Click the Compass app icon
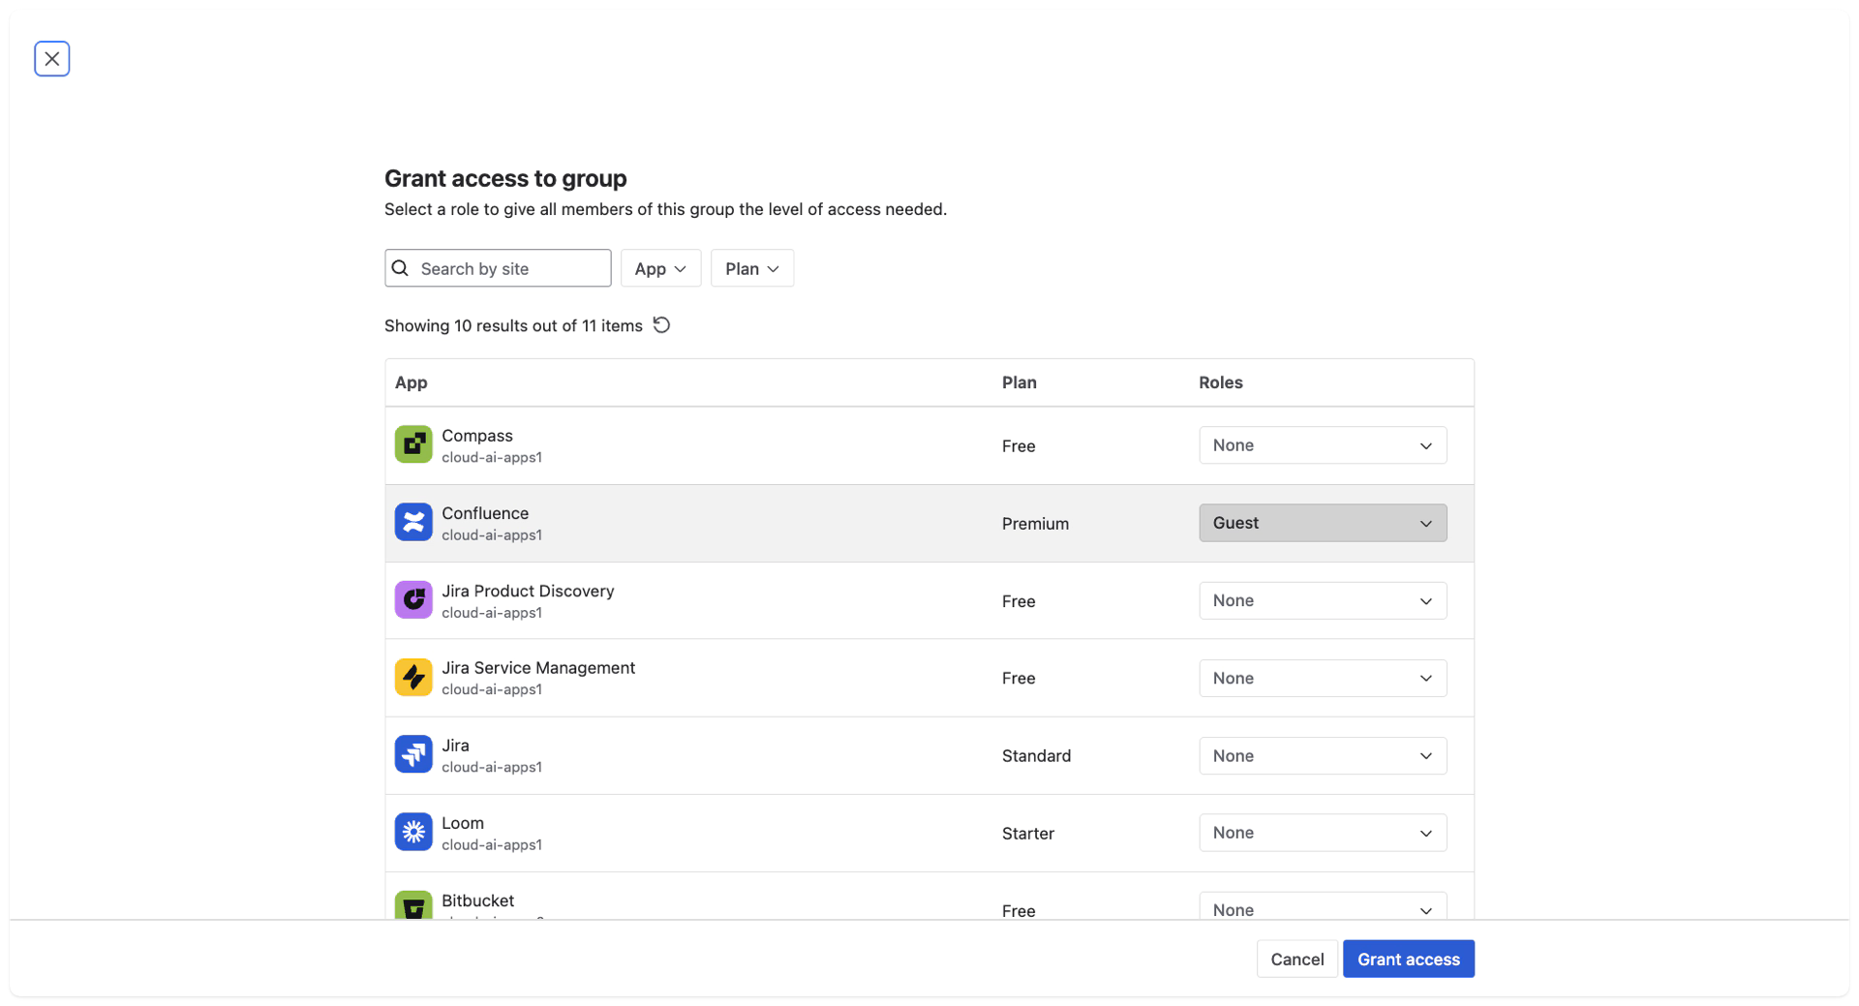Screen dimensions: 1859x1006 pyautogui.click(x=413, y=444)
